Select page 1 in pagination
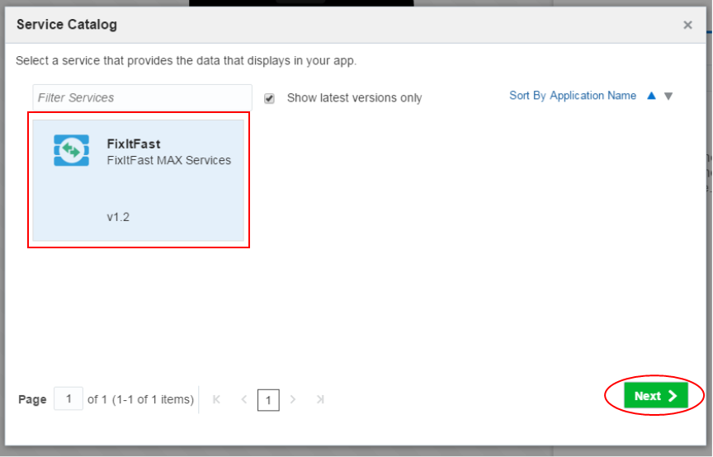 pos(268,400)
